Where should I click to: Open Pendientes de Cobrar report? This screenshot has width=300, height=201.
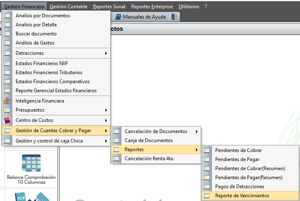click(250, 150)
